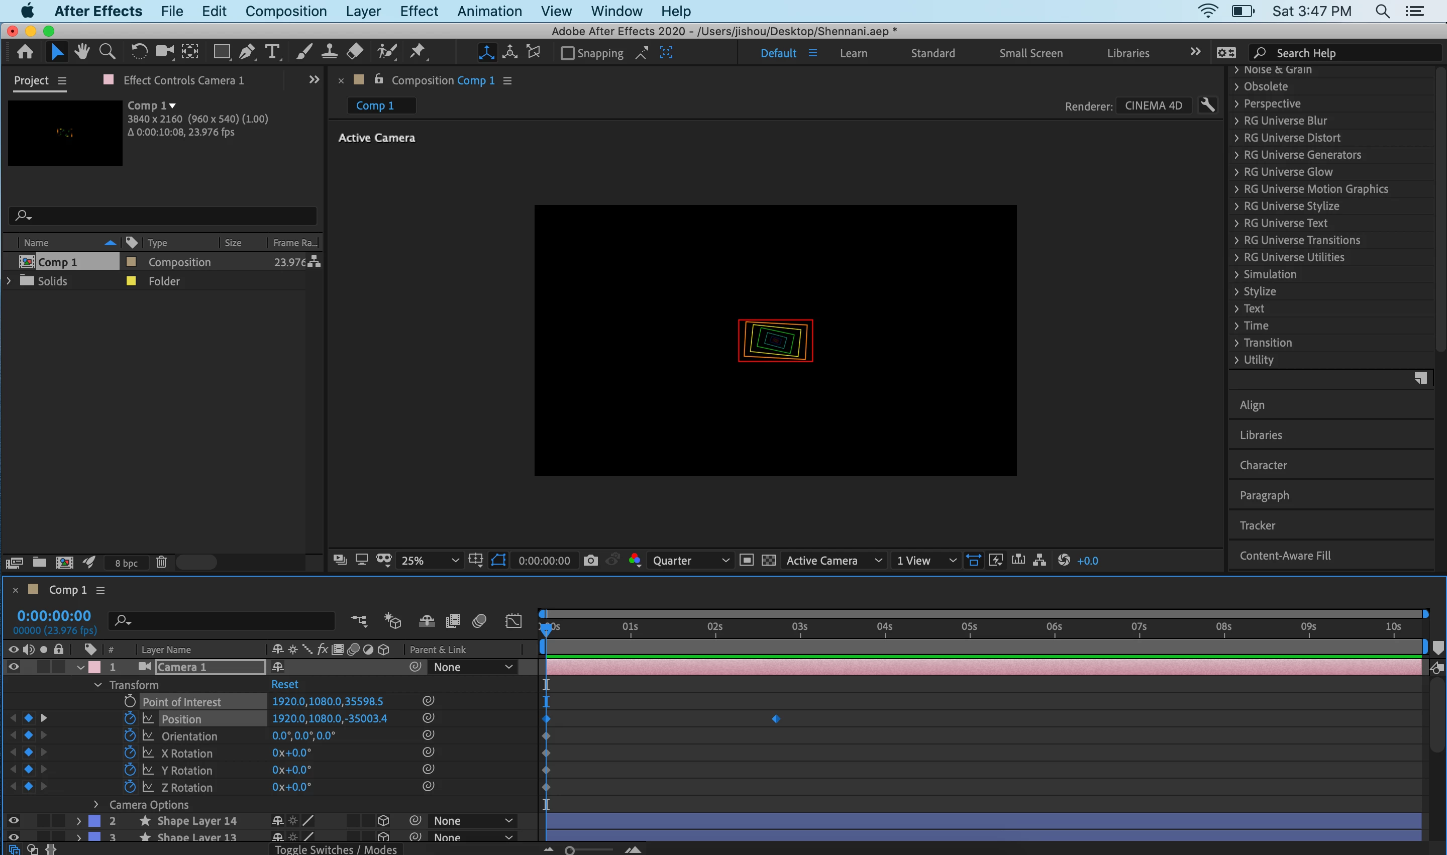Enable the Snapping checkbox
The width and height of the screenshot is (1447, 855).
point(567,53)
